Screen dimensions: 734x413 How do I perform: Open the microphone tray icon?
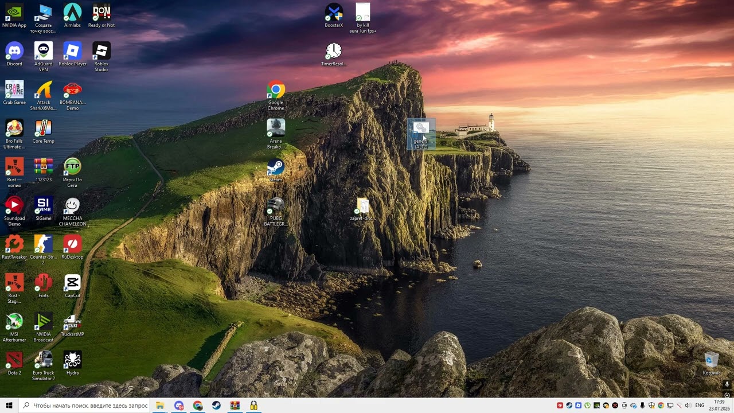(x=642, y=406)
